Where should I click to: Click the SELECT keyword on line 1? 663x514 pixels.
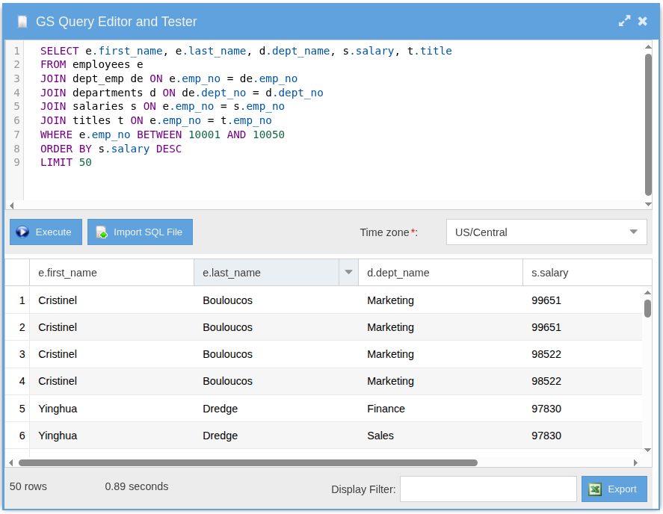click(60, 51)
